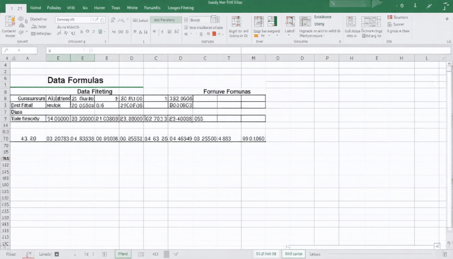Click the 5I0l cariar status button

coord(294,254)
